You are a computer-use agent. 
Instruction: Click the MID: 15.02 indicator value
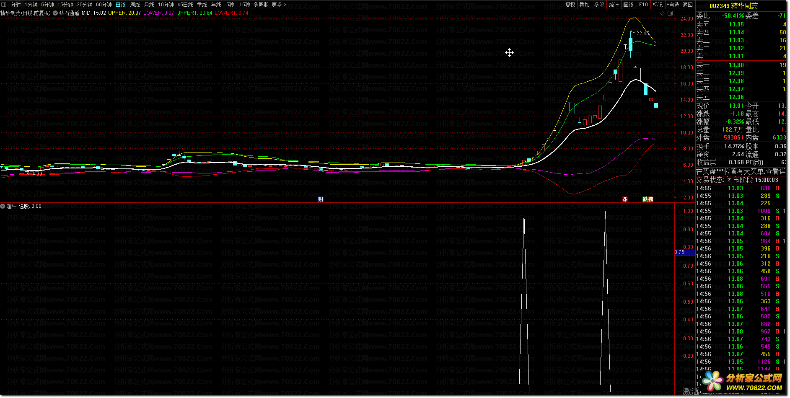click(93, 13)
